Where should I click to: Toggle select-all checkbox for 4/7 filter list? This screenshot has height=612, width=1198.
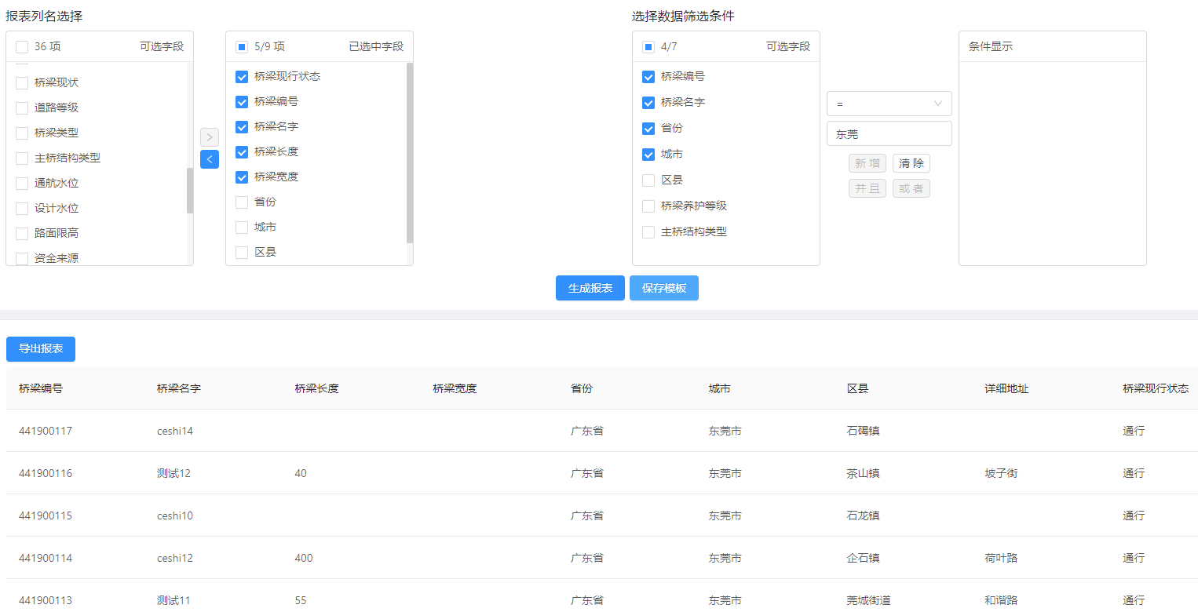pyautogui.click(x=648, y=47)
